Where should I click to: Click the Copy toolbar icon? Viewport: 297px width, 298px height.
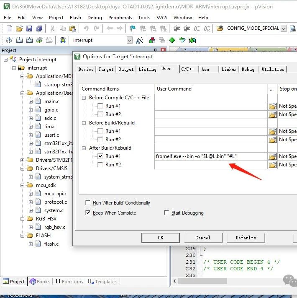63,29
